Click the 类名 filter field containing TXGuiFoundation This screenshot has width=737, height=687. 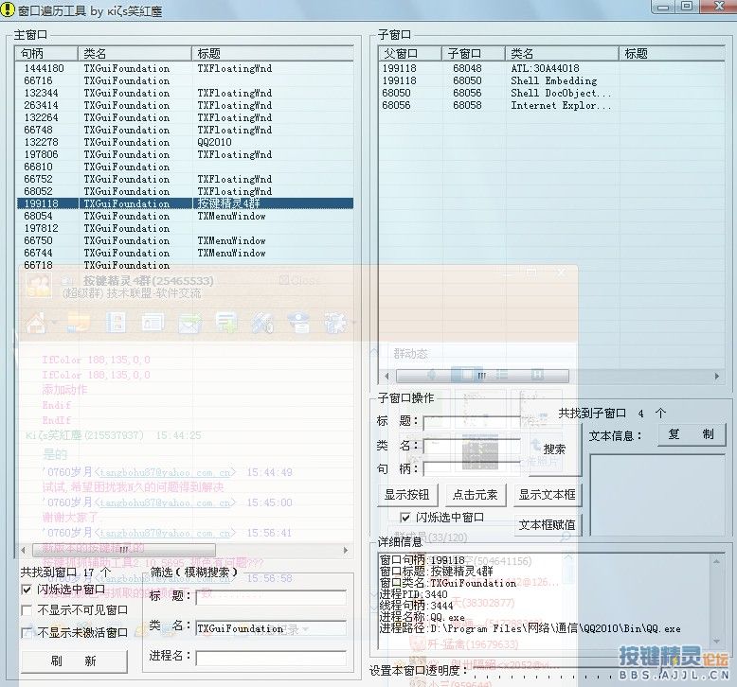(x=270, y=627)
